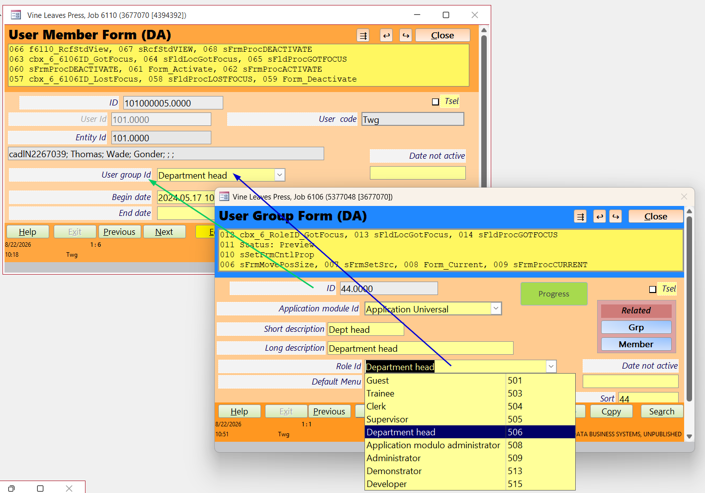The image size is (705, 493).
Task: Click Date not active field in User Member Form
Action: 418,173
